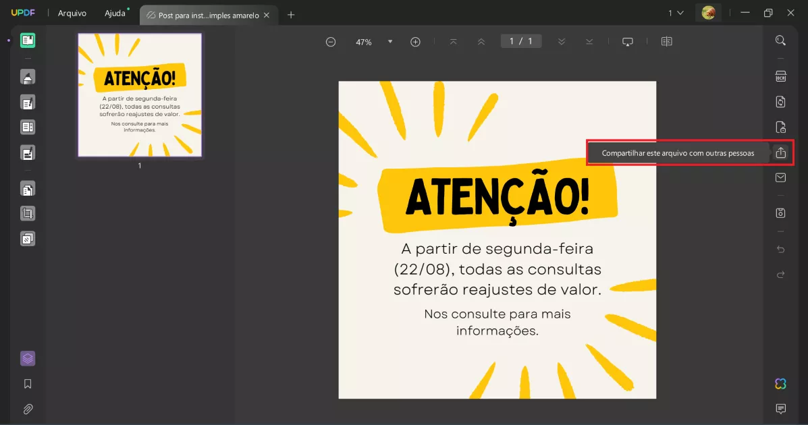808x425 pixels.
Task: Open the Organize Pages tool
Action: tap(28, 188)
